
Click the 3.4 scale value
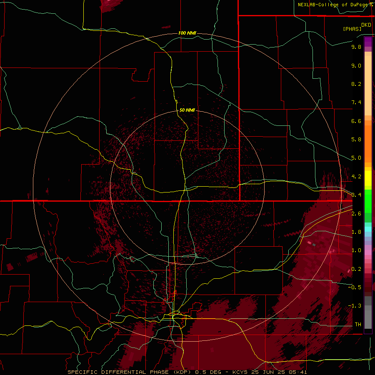pyautogui.click(x=356, y=195)
